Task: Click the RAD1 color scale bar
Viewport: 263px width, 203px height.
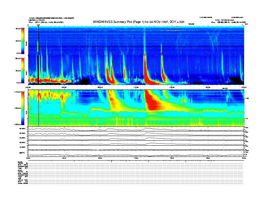Action: (23, 70)
